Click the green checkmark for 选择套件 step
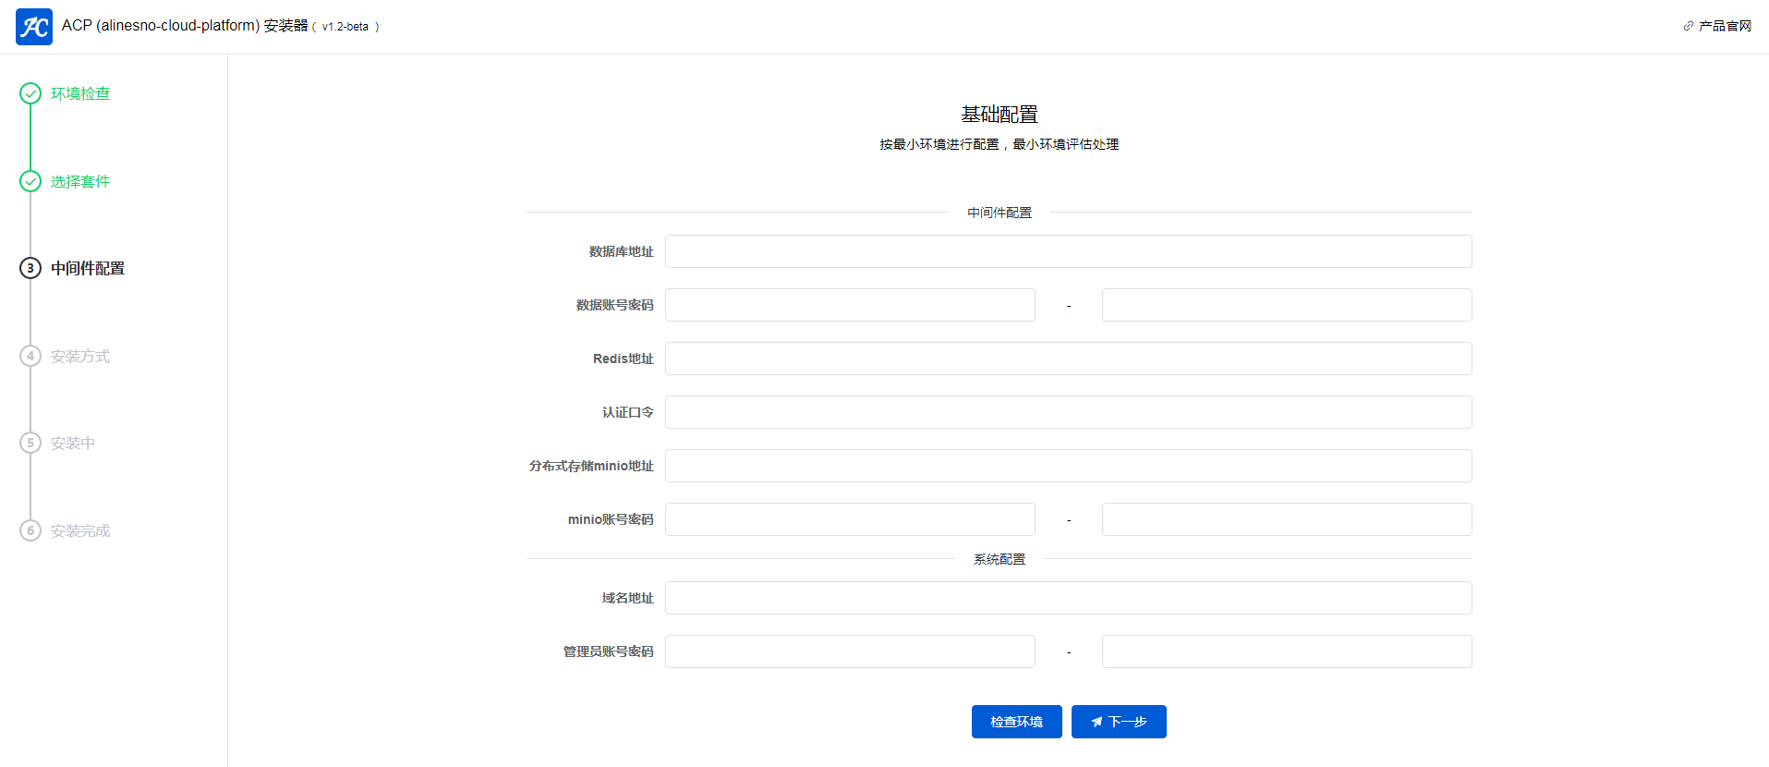This screenshot has width=1769, height=767. click(x=30, y=181)
